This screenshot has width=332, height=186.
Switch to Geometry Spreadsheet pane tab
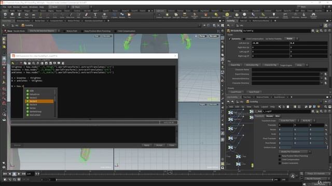point(93,21)
